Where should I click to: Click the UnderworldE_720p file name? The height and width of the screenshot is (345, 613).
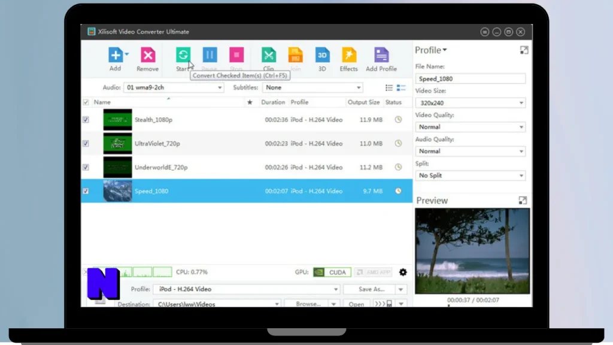(161, 168)
